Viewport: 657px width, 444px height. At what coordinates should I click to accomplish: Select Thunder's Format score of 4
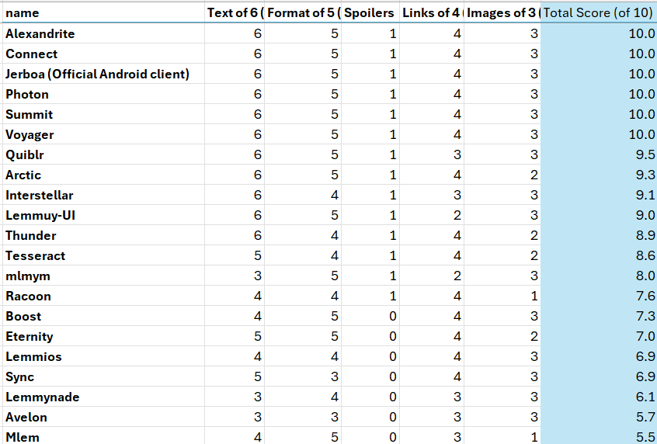tap(303, 235)
